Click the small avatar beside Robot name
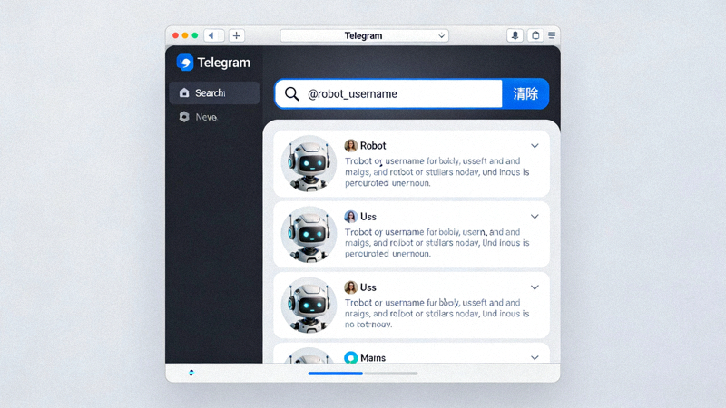The width and height of the screenshot is (726, 408). (350, 145)
